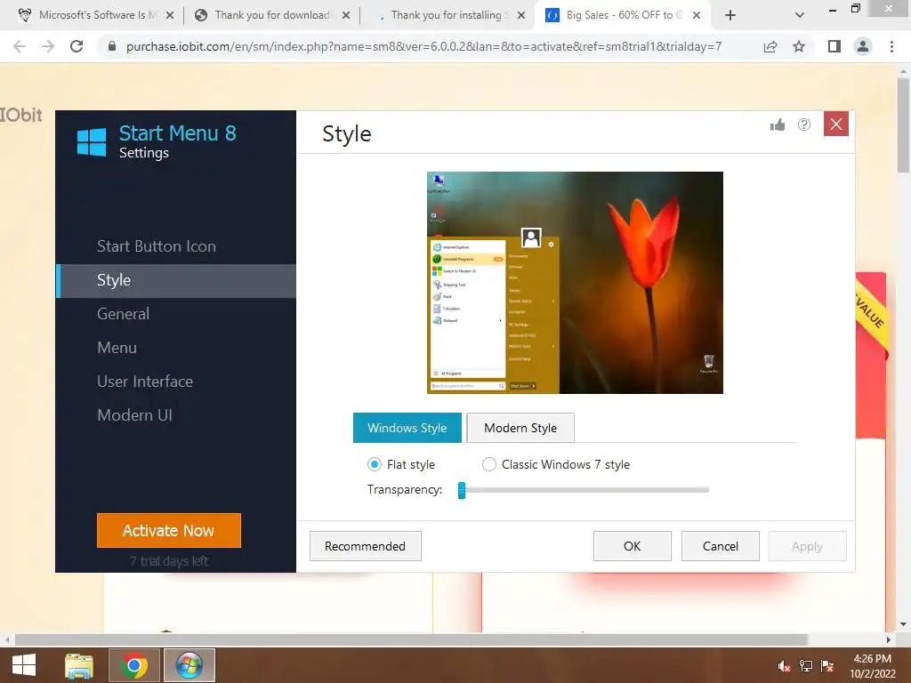The image size is (911, 683).
Task: Switch to Thank you for installing tab
Action: coord(447,15)
